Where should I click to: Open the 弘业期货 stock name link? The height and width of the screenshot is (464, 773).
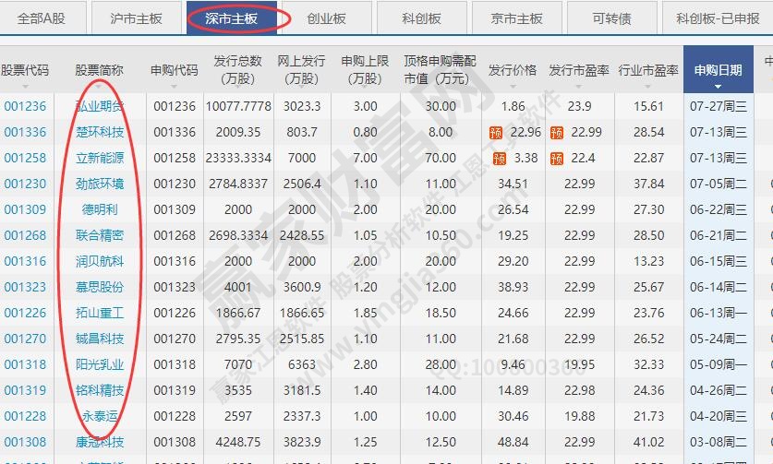pyautogui.click(x=99, y=106)
